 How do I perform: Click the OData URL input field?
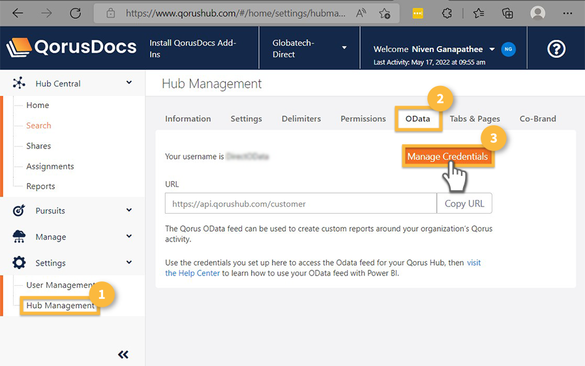tap(301, 203)
